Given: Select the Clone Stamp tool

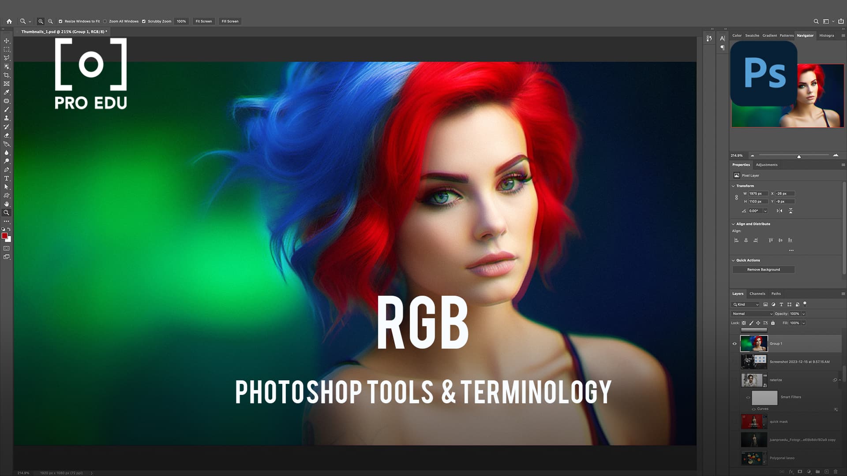Looking at the screenshot, I should (x=7, y=118).
